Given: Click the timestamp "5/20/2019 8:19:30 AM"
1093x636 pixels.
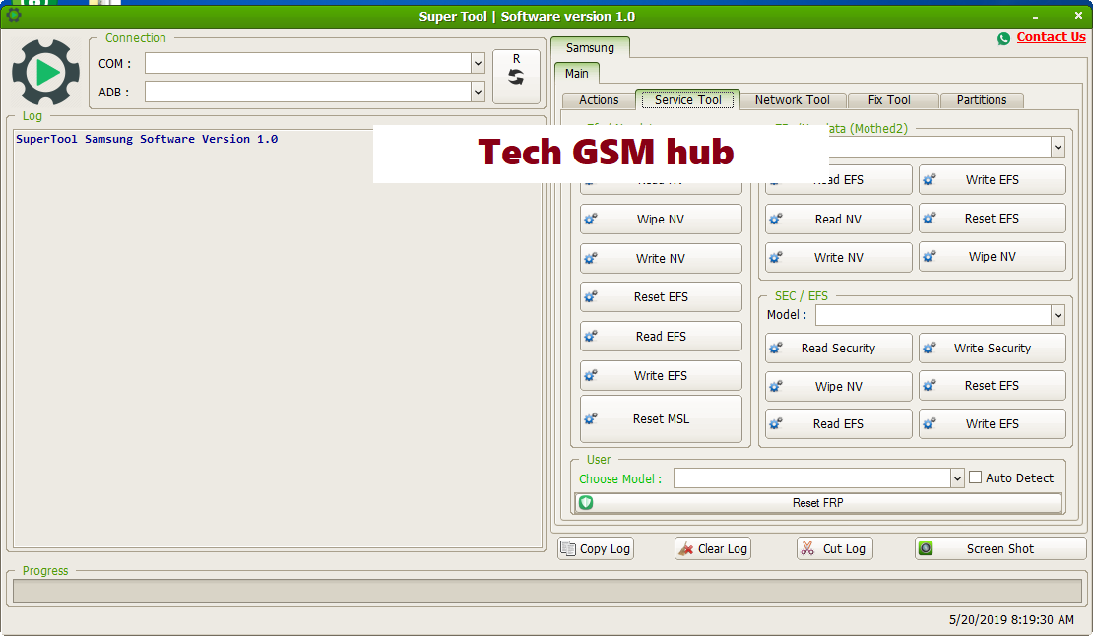Looking at the screenshot, I should 1011,619.
